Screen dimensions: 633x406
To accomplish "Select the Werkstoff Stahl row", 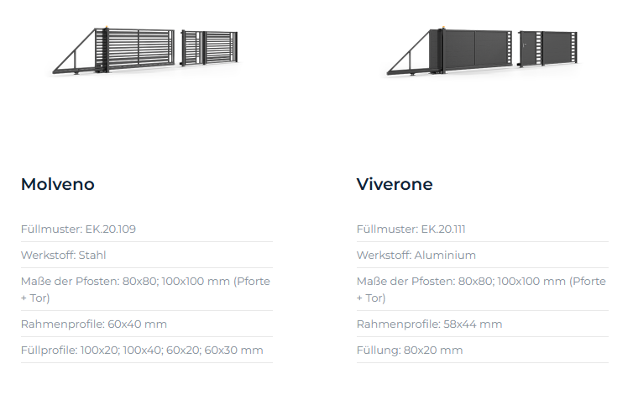I will click(64, 255).
